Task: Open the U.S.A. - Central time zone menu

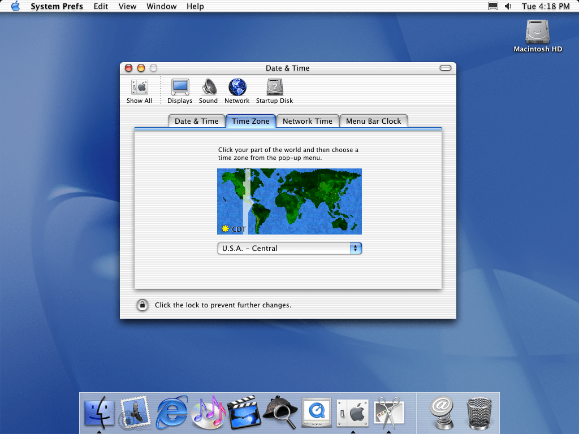Action: click(289, 249)
